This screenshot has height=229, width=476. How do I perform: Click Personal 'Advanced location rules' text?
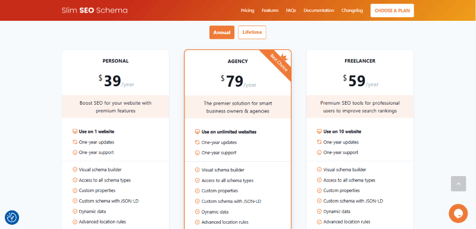[102, 222]
